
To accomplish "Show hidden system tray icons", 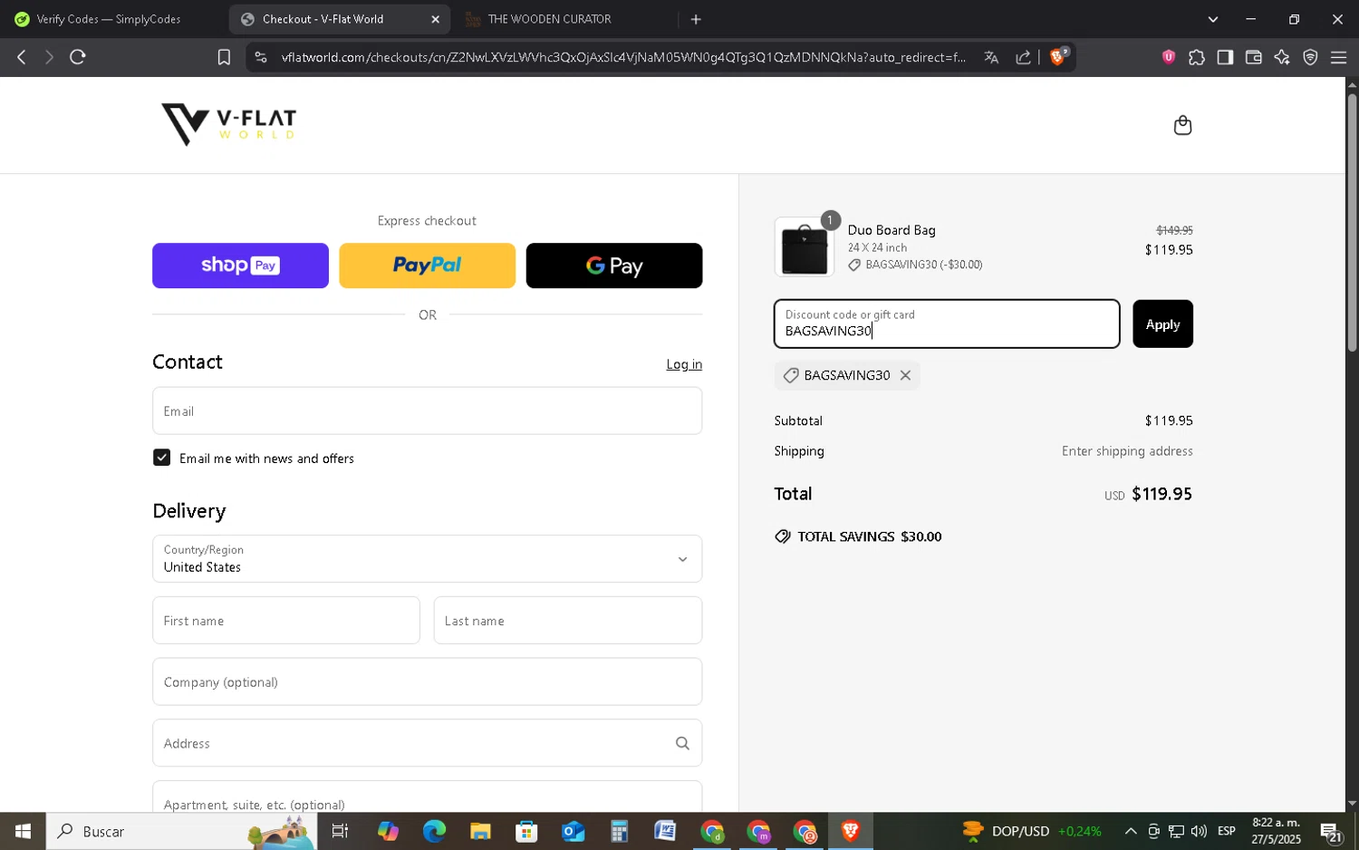I will pyautogui.click(x=1131, y=831).
